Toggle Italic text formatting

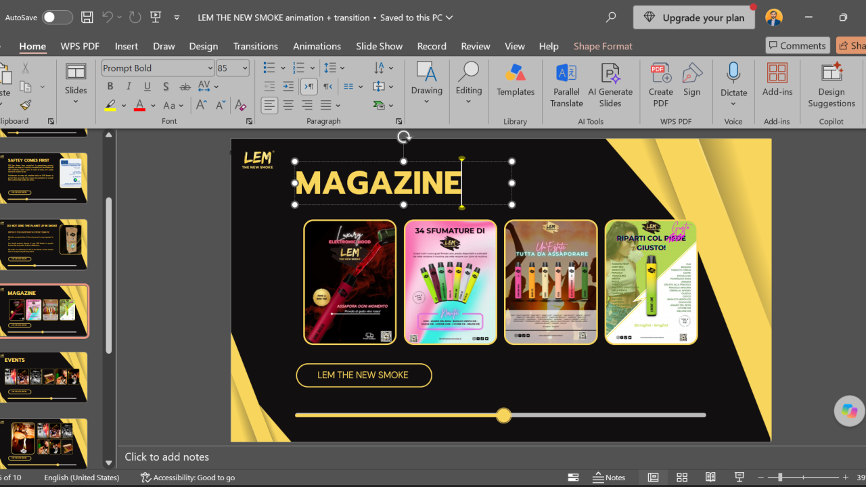[x=129, y=87]
